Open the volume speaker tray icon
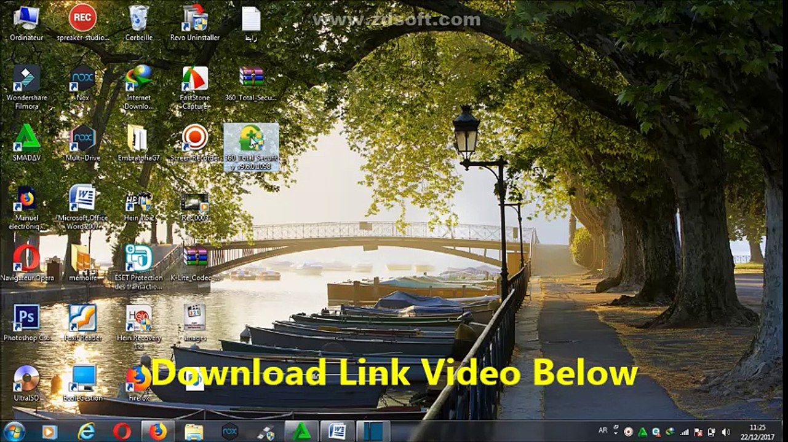The image size is (788, 442). point(726,432)
